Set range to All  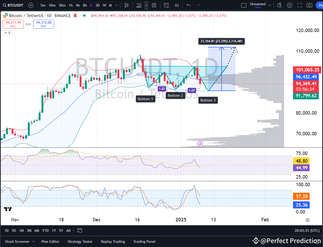point(68,230)
